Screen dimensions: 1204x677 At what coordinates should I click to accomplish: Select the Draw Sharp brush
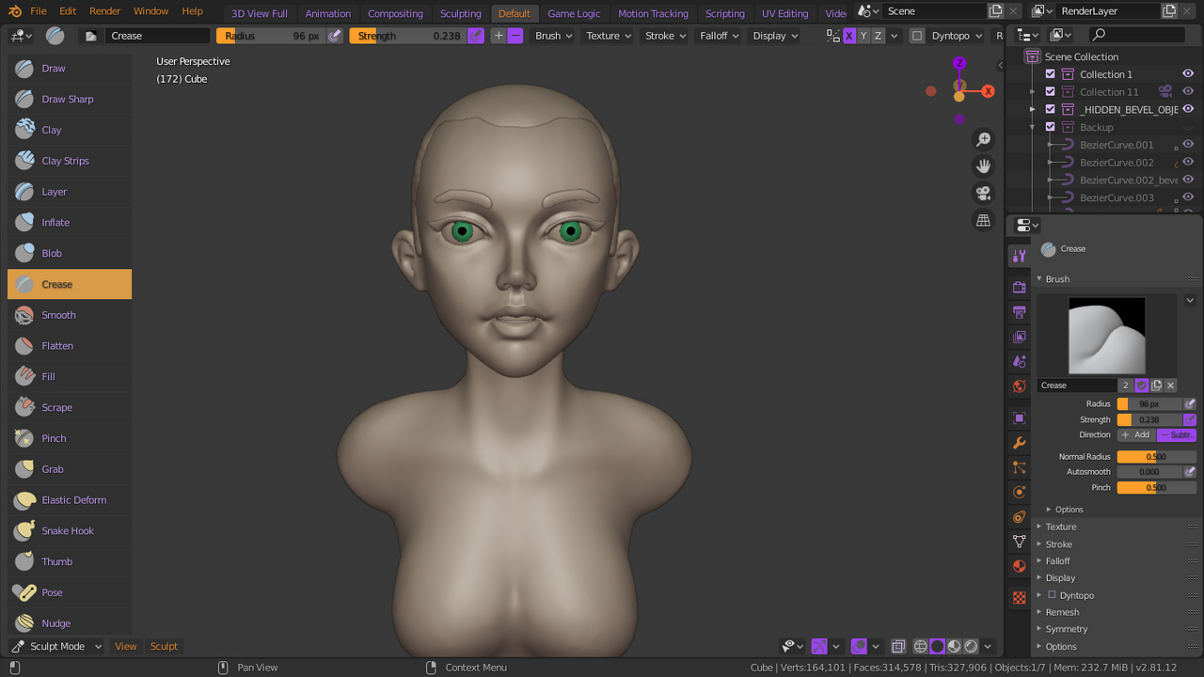point(70,99)
